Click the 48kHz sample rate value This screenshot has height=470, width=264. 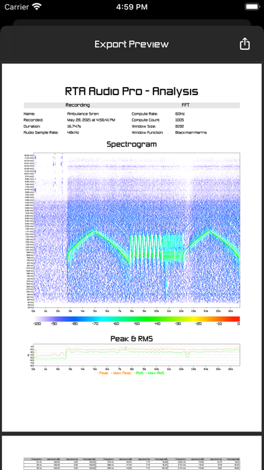(73, 132)
